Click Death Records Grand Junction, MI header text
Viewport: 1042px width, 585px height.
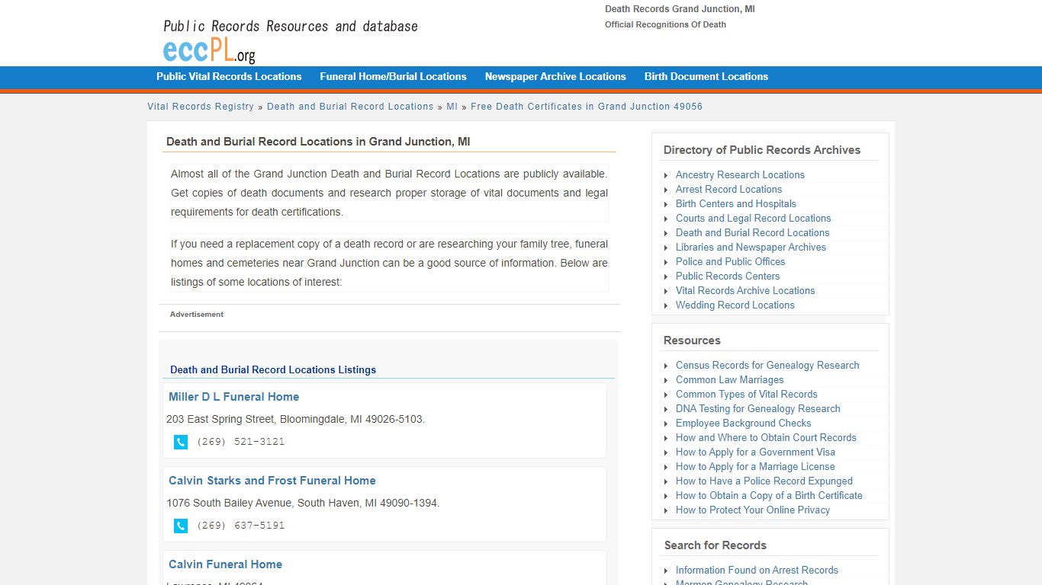[x=680, y=9]
